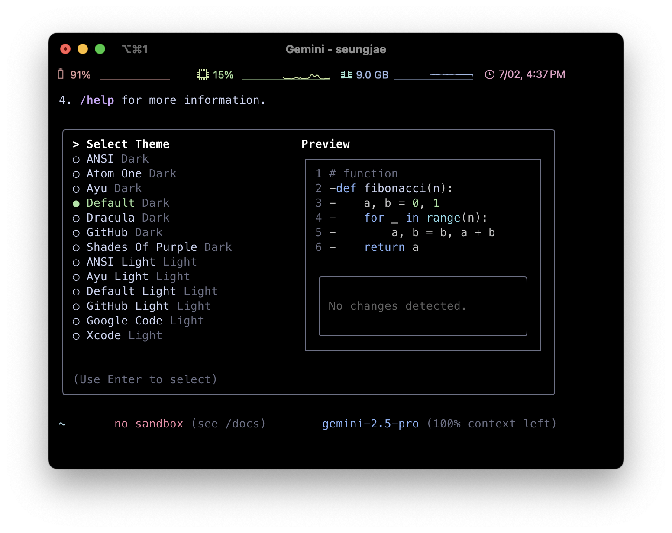Select the GitHub Dark radio button
672x533 pixels.
coord(76,233)
